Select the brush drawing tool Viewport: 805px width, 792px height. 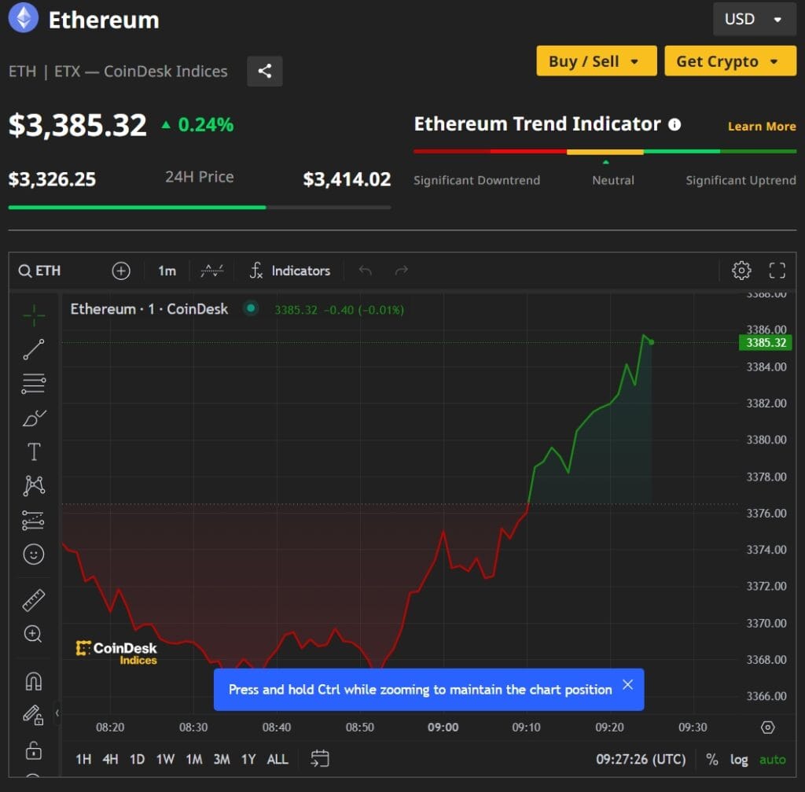(34, 418)
